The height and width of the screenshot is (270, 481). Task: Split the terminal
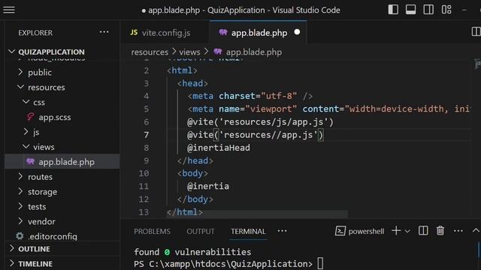coord(423,230)
